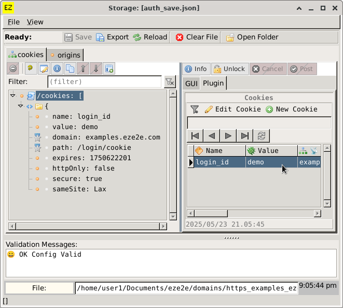Click the cookies table vertical scrollbar up arrow

(x=327, y=148)
